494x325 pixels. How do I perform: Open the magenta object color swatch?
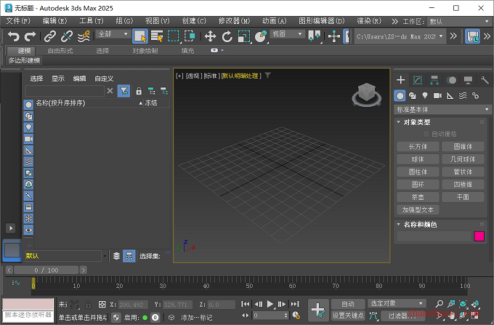point(479,236)
